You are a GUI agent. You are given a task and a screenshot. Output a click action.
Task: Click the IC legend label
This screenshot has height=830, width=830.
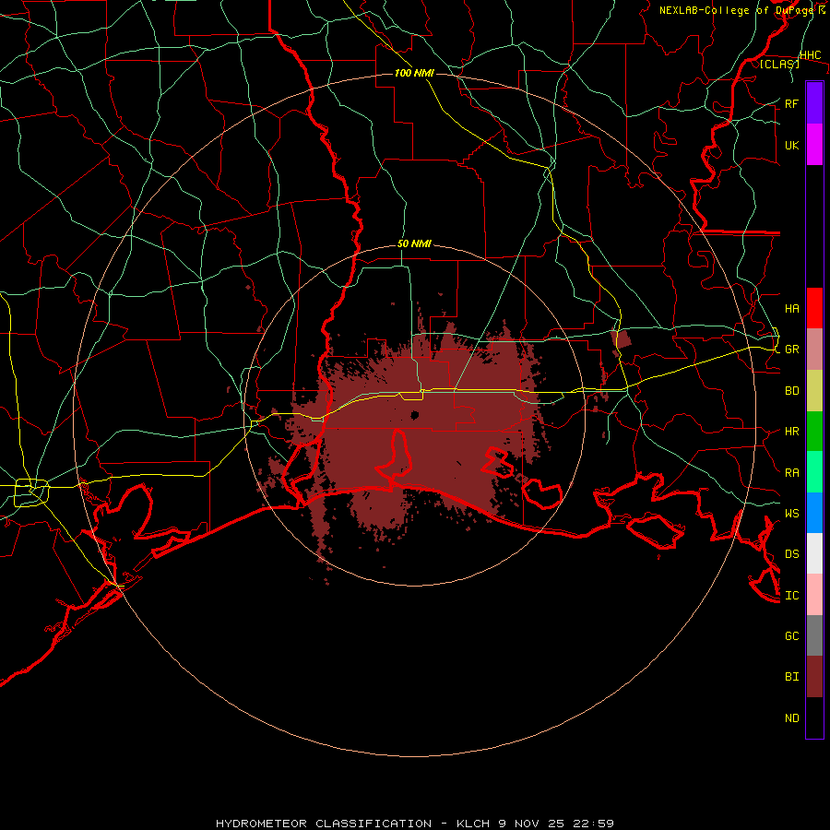click(x=791, y=596)
